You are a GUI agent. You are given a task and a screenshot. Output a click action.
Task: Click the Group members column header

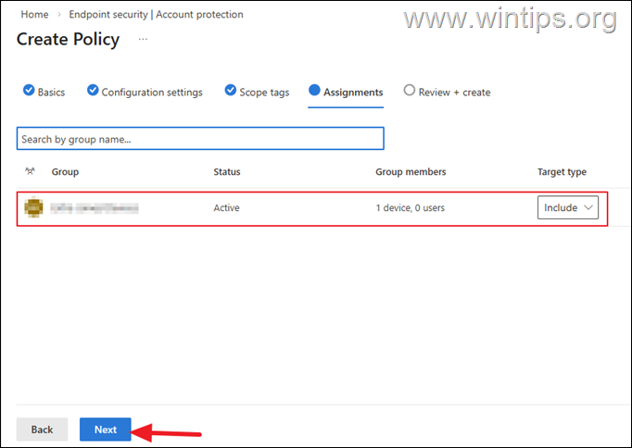pyautogui.click(x=411, y=172)
